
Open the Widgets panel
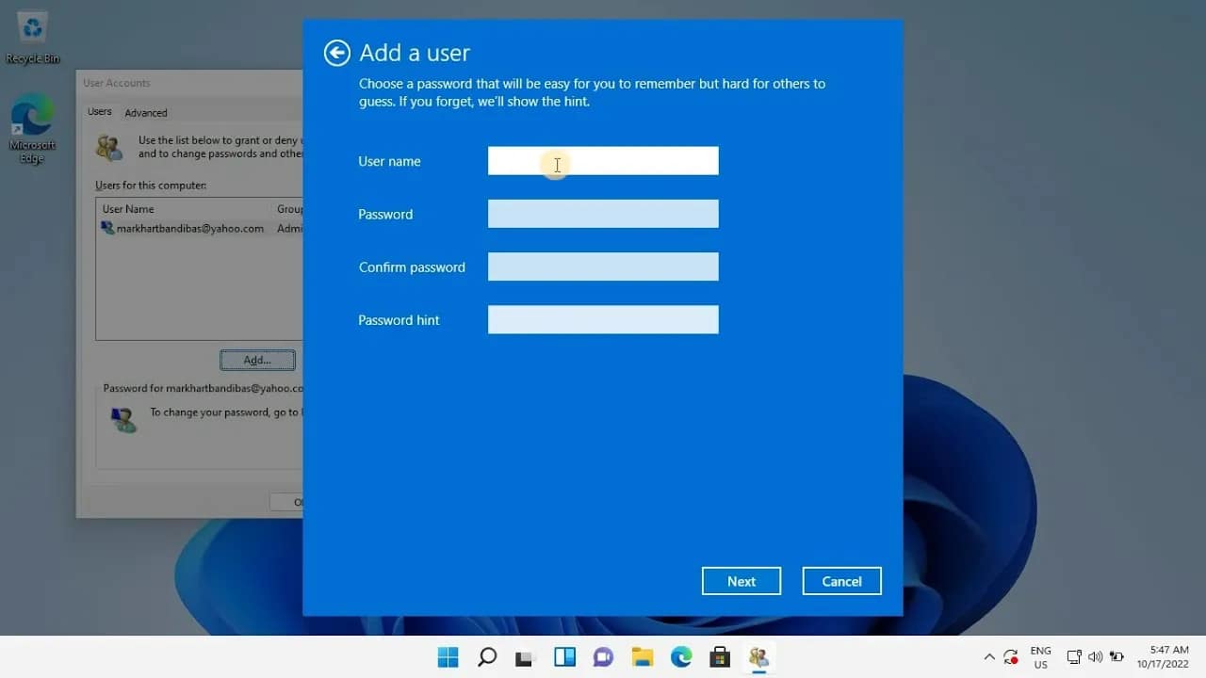click(564, 656)
